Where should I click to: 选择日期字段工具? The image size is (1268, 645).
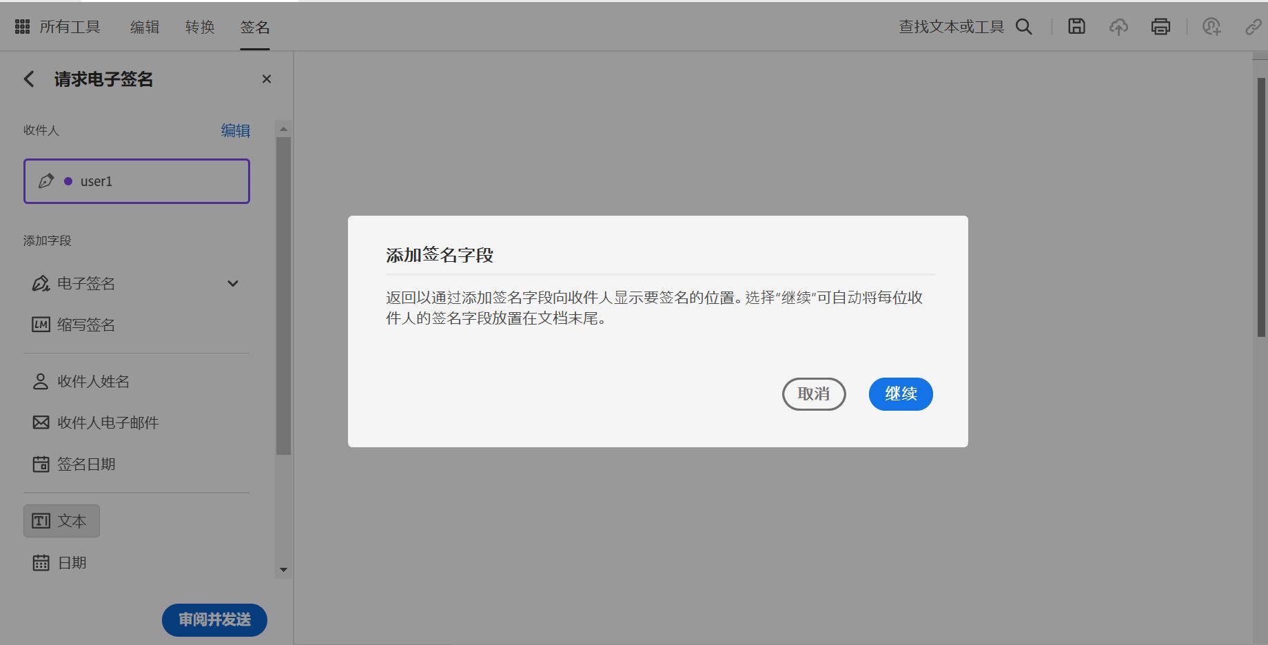pos(72,562)
